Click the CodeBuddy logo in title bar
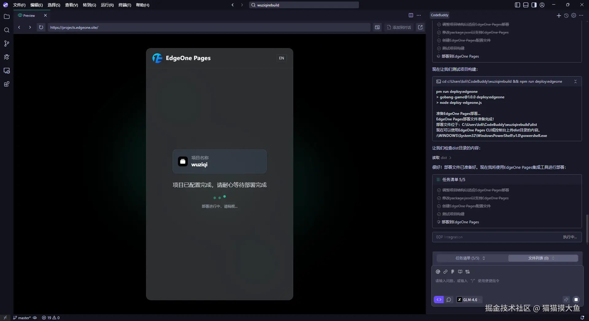This screenshot has width=589, height=321. [x=6, y=5]
